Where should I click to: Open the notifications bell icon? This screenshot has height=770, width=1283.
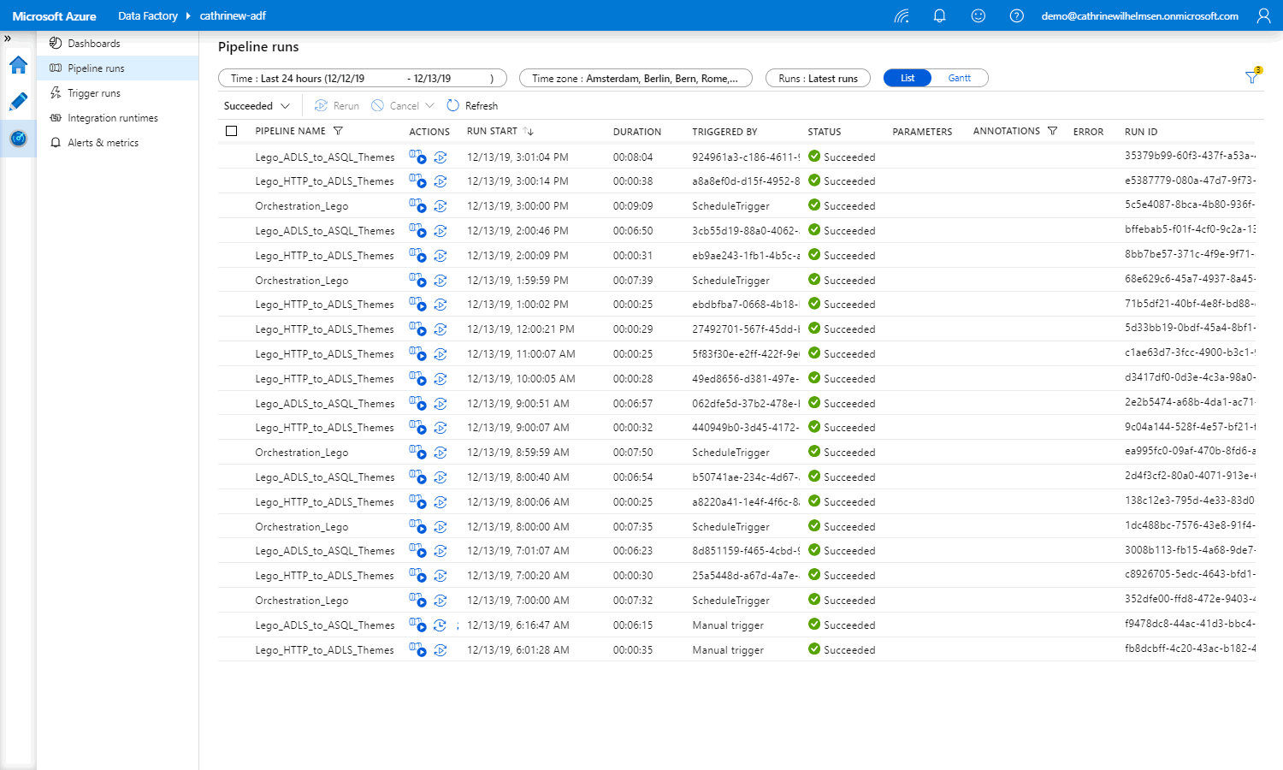pyautogui.click(x=939, y=16)
